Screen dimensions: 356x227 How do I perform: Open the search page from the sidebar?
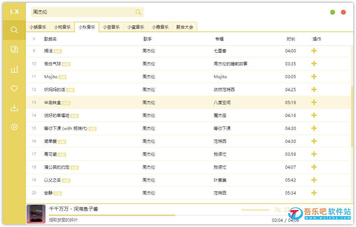14,30
